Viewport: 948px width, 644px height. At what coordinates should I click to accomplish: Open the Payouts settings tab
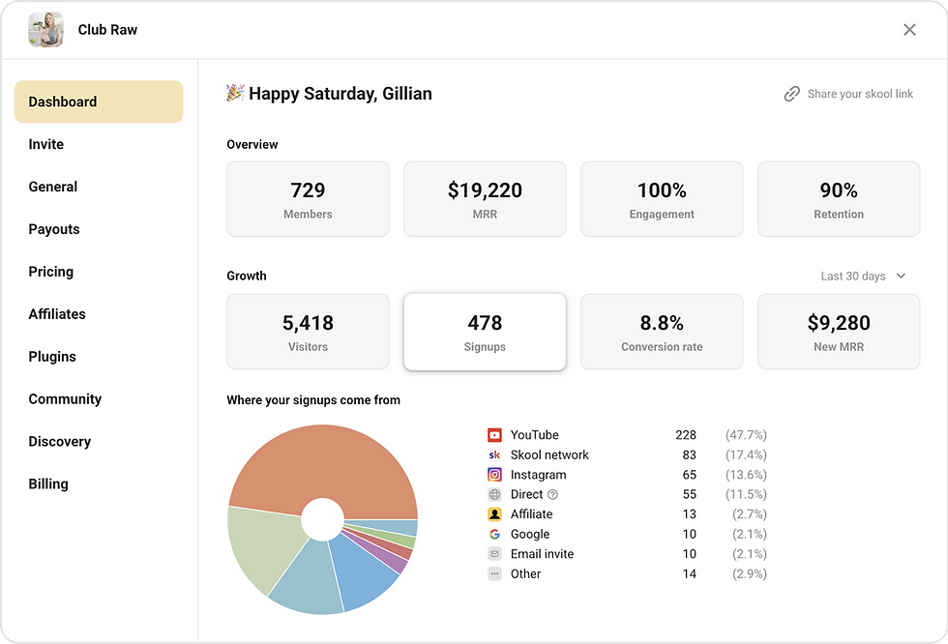tap(54, 229)
